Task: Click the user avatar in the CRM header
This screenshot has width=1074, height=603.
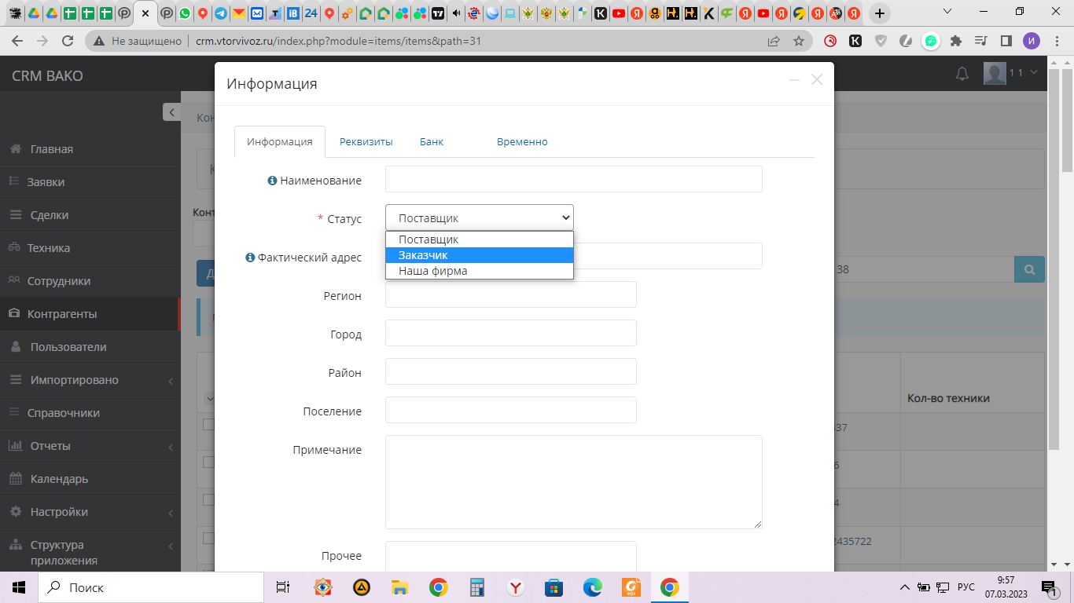Action: click(x=995, y=73)
